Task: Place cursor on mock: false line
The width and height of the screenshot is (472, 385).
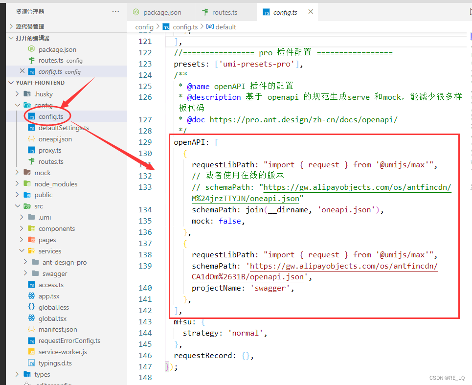Action: [218, 221]
